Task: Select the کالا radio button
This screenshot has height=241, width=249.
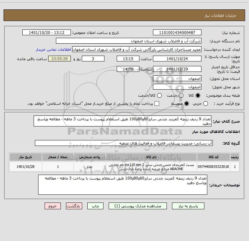Action: coord(198,95)
